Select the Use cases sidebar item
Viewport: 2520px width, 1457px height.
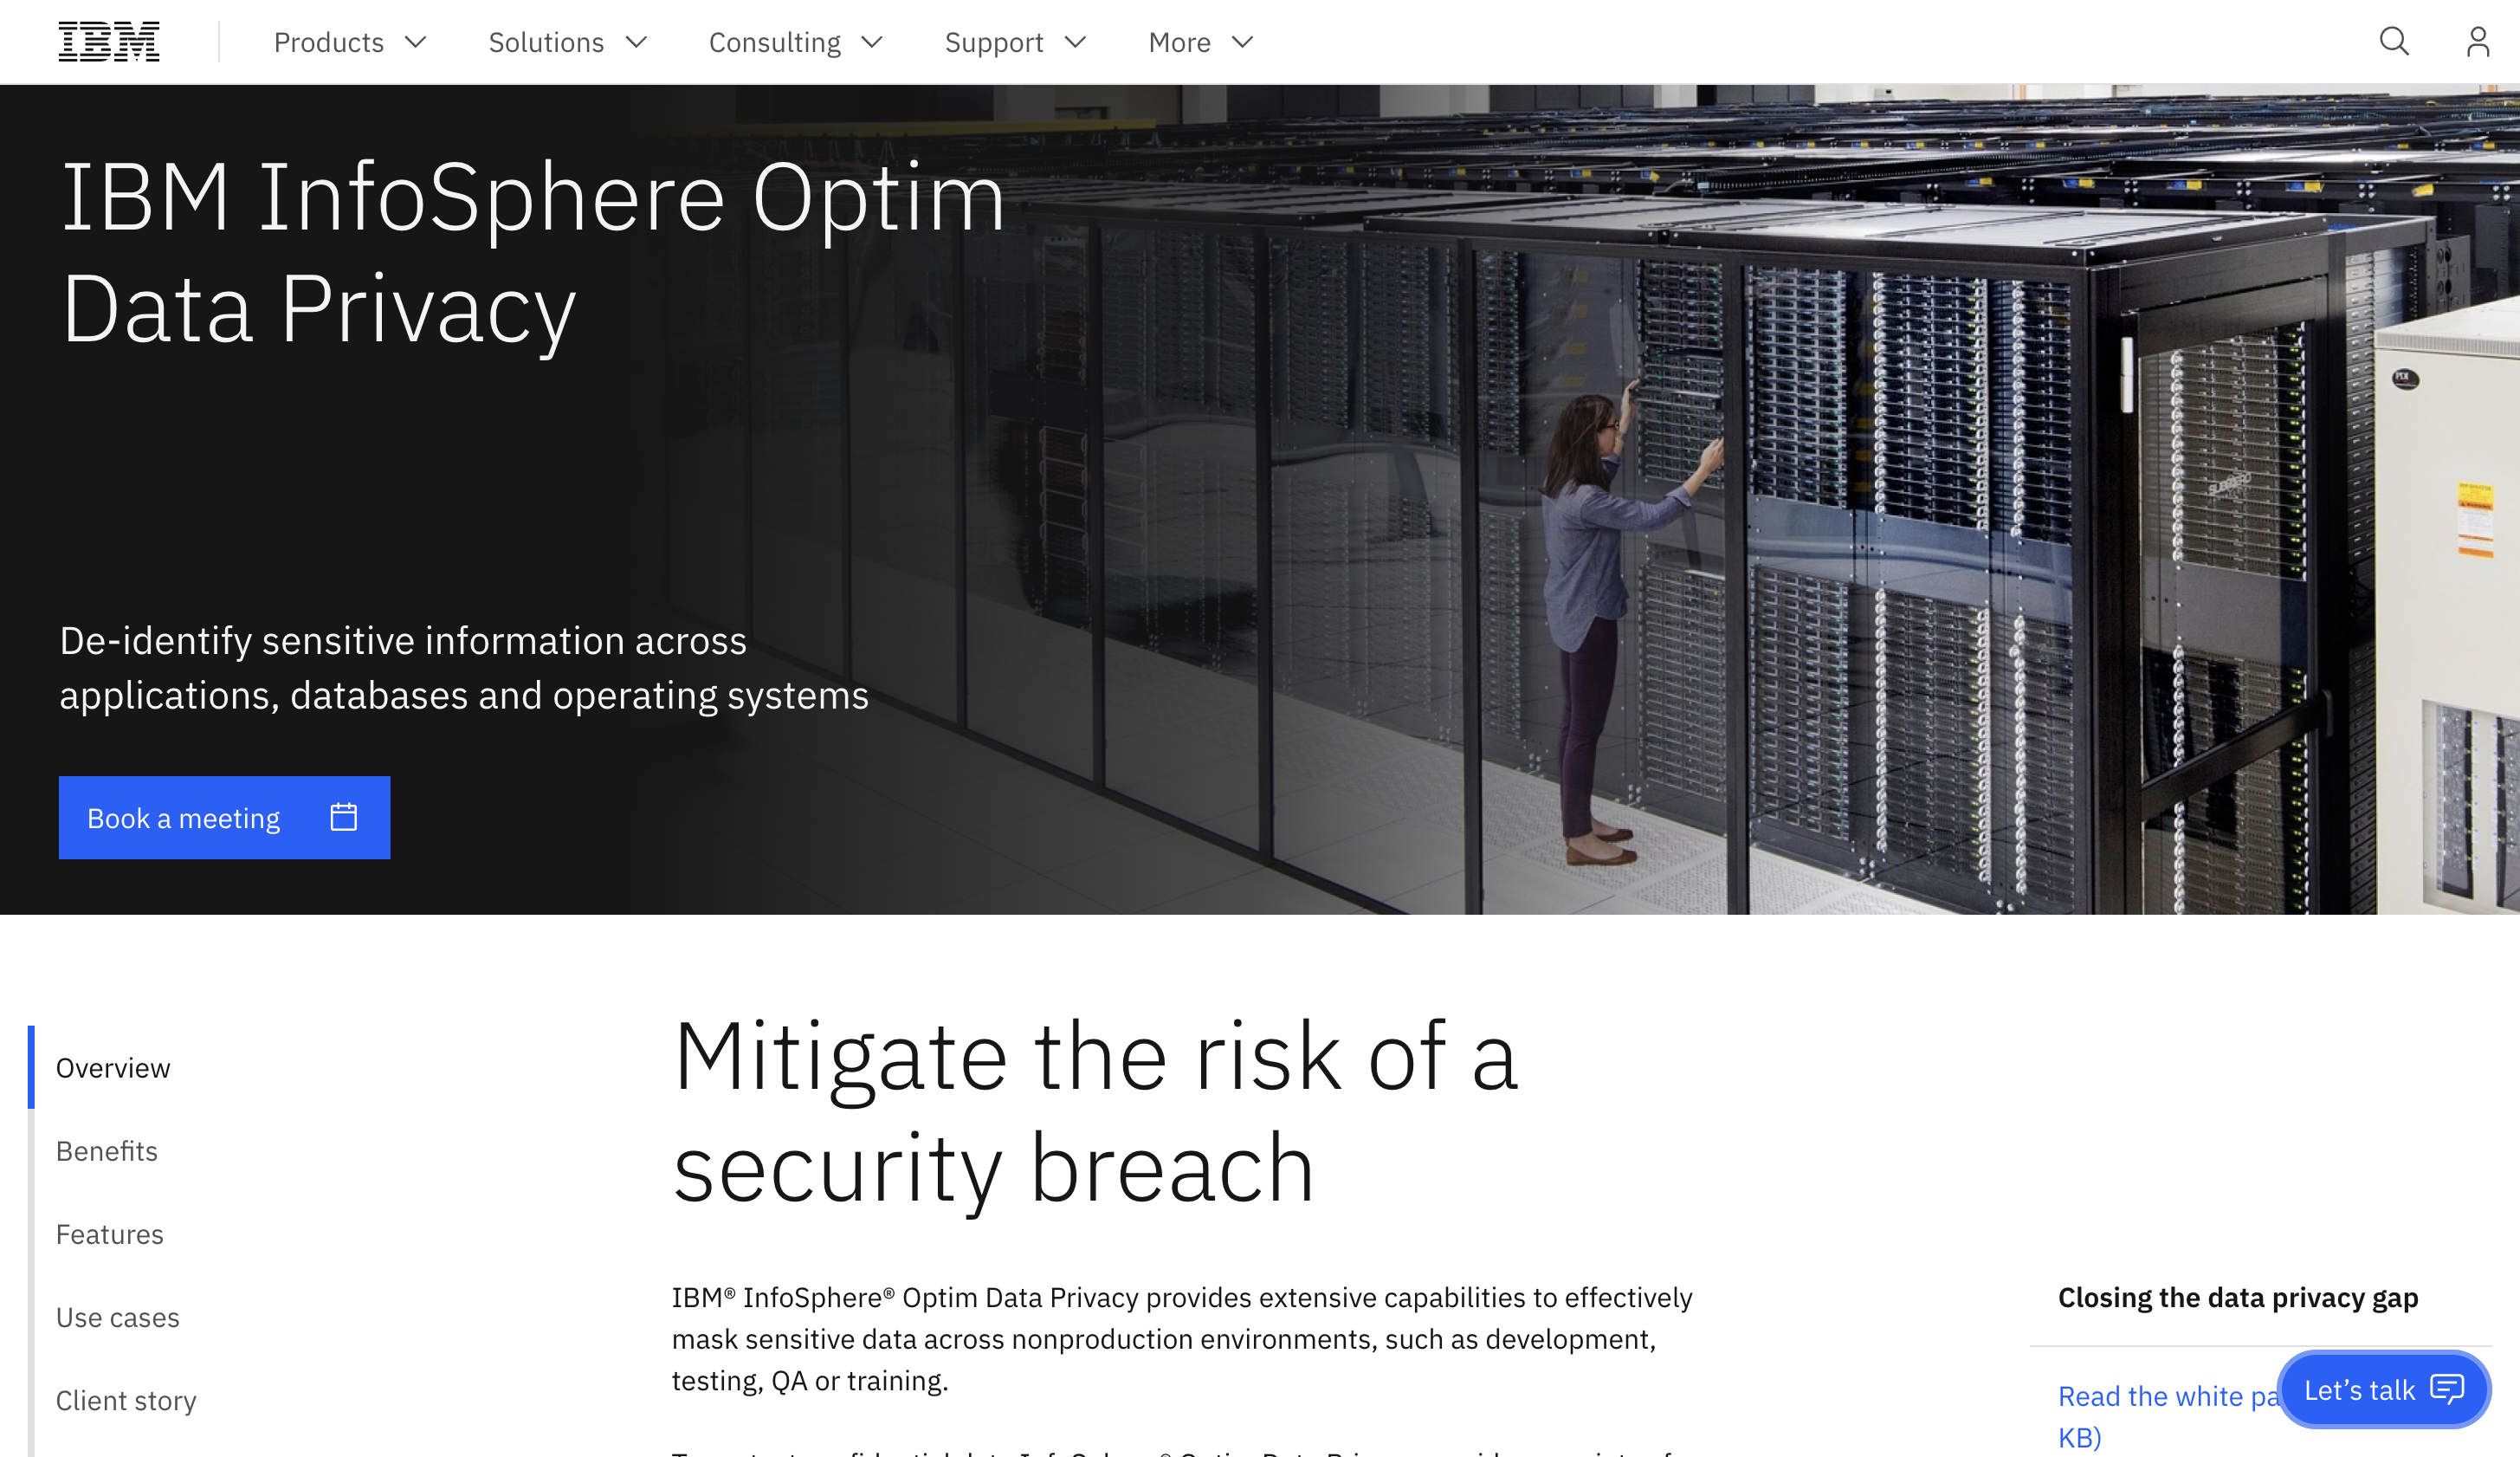point(118,1317)
